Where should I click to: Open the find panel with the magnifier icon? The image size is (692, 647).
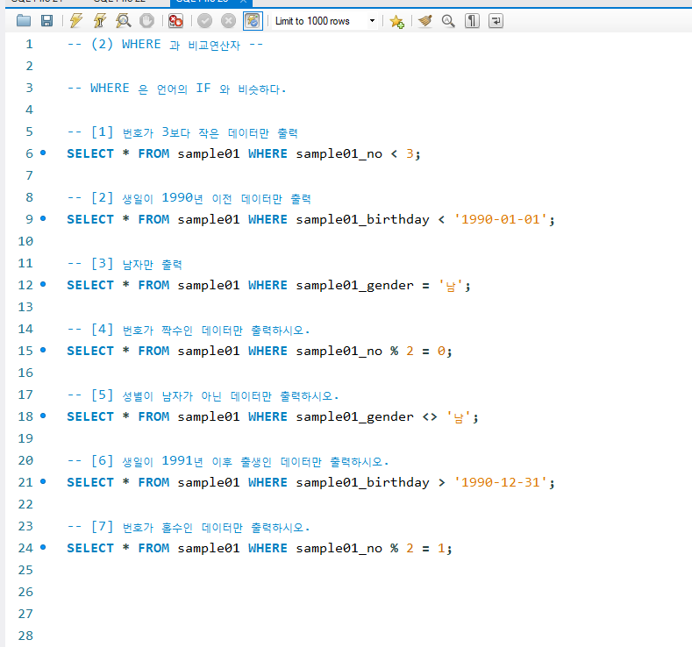click(448, 21)
